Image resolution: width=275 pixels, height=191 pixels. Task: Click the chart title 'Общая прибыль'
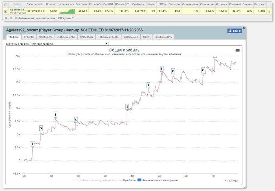pyautogui.click(x=124, y=50)
